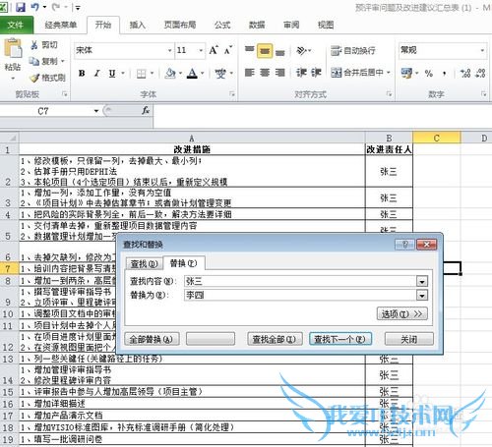492x447 pixels.
Task: Open Font group dialog launcher
Action: pyautogui.click(x=232, y=94)
